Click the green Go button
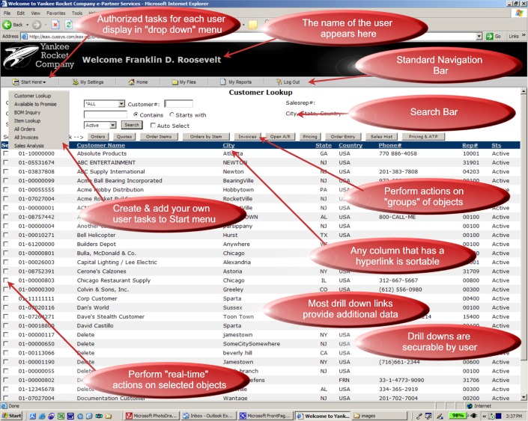Screen dimensions: 528x421 click(x=494, y=36)
